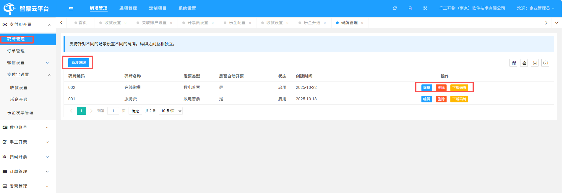Viewport: 563px width, 193px height.
Task: Close the 收款设置 tab next to 首页
Action: coord(126,23)
